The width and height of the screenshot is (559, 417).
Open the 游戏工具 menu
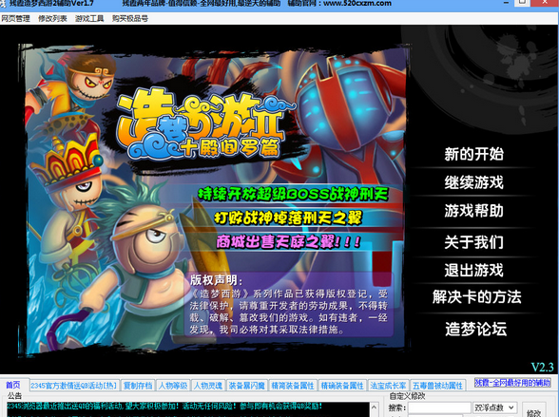click(89, 18)
